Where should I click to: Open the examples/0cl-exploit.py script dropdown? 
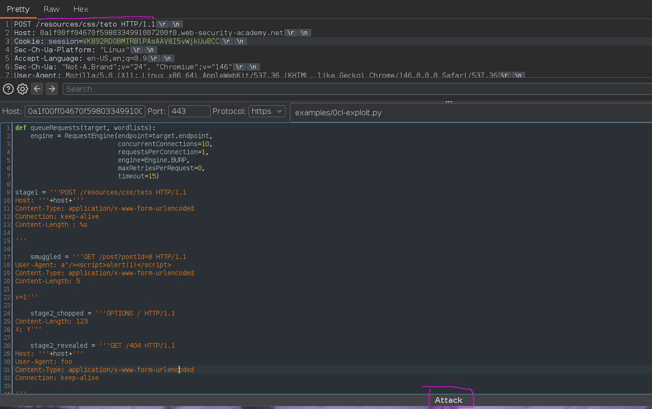pyautogui.click(x=470, y=113)
